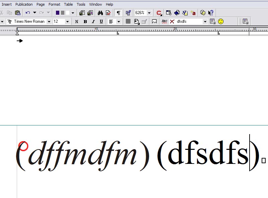
Task: Open the dfsdfs word suggestions dropdown
Action: point(205,21)
